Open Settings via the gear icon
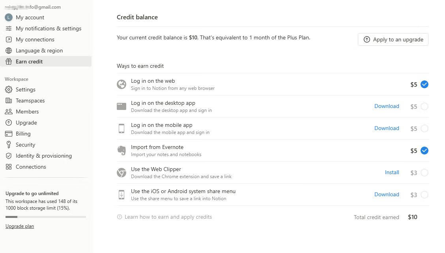This screenshot has width=445, height=253. 9,89
